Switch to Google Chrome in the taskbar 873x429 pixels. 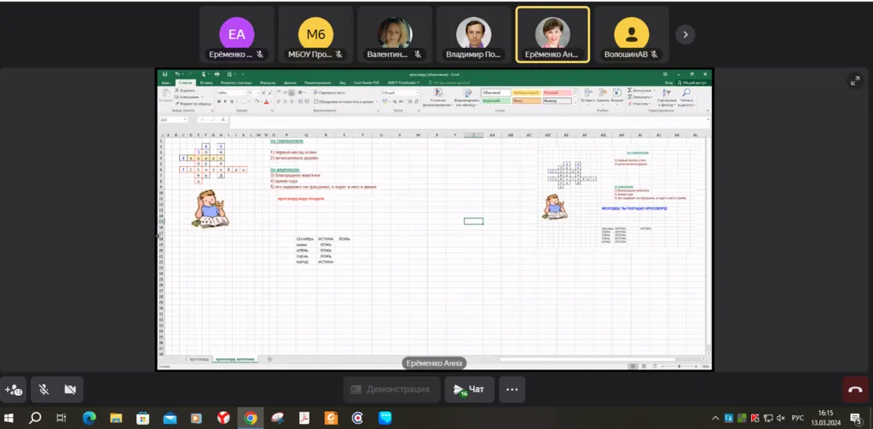(x=251, y=418)
